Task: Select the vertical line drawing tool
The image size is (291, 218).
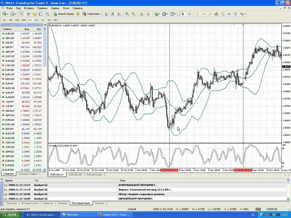Action: [x=197, y=14]
